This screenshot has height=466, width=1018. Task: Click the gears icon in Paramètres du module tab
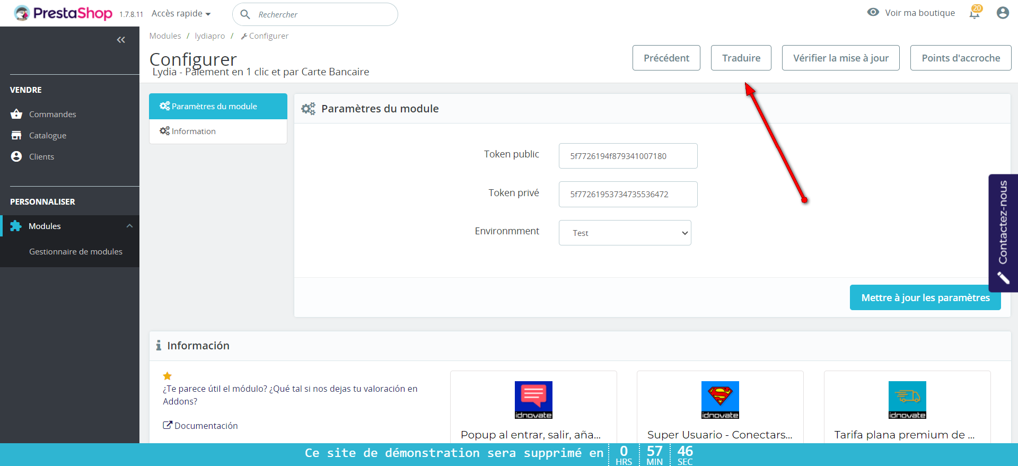click(164, 106)
